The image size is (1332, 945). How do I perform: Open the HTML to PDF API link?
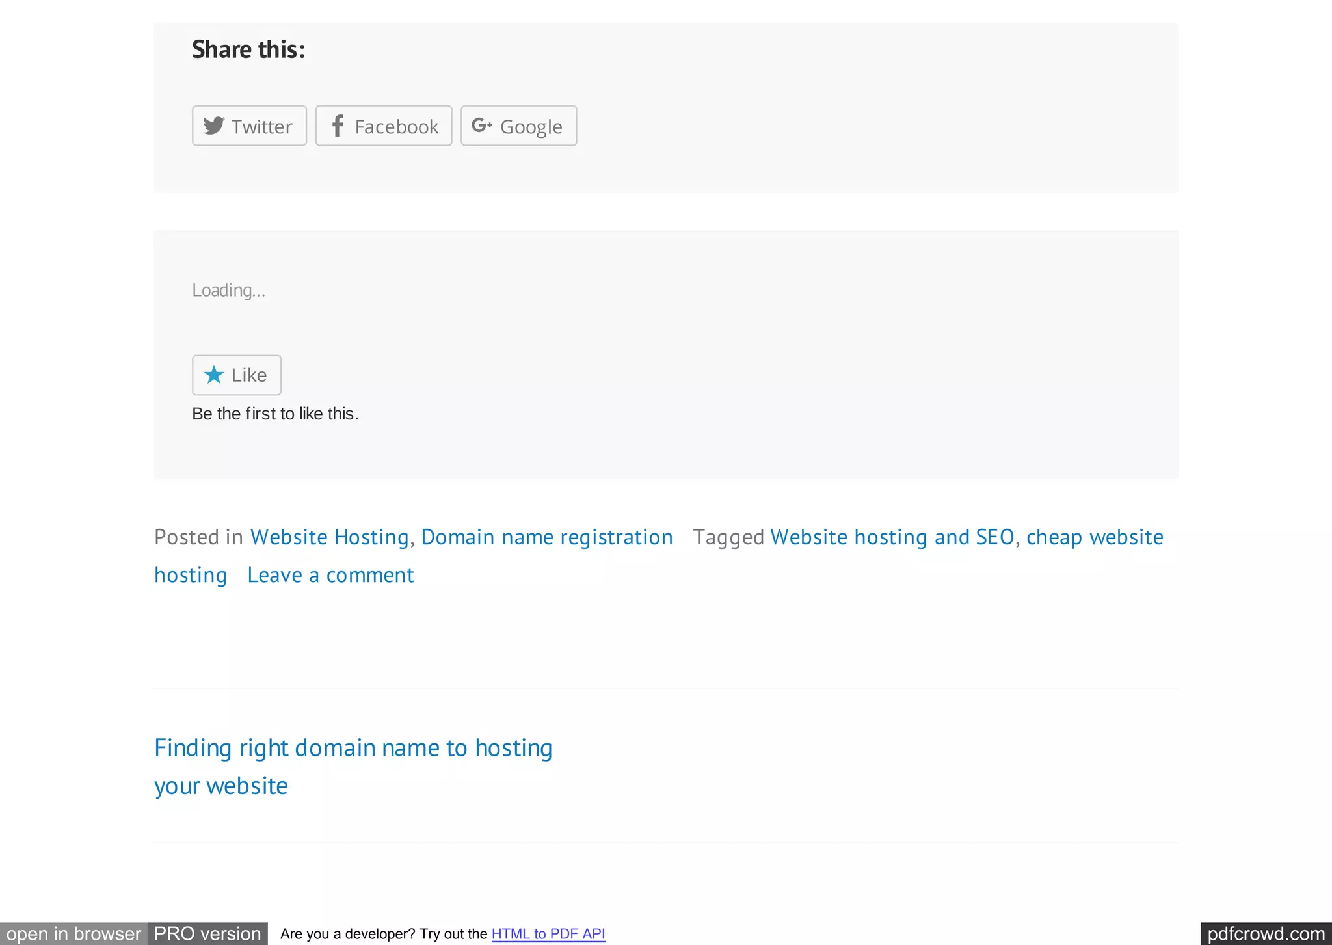[548, 934]
